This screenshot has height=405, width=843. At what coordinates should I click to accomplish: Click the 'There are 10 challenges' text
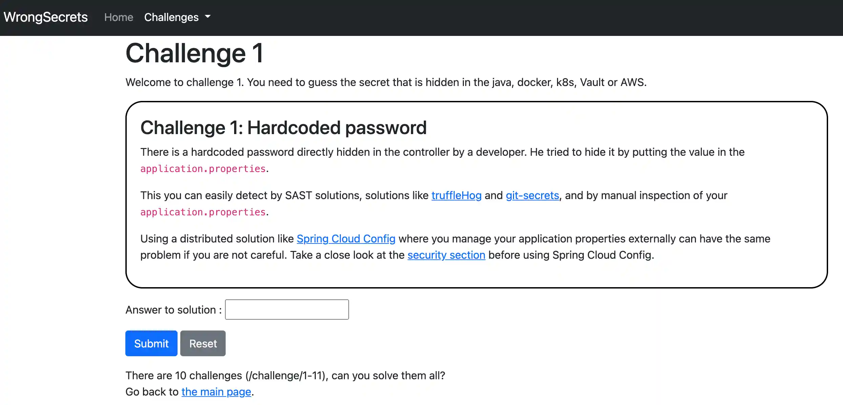(285, 376)
